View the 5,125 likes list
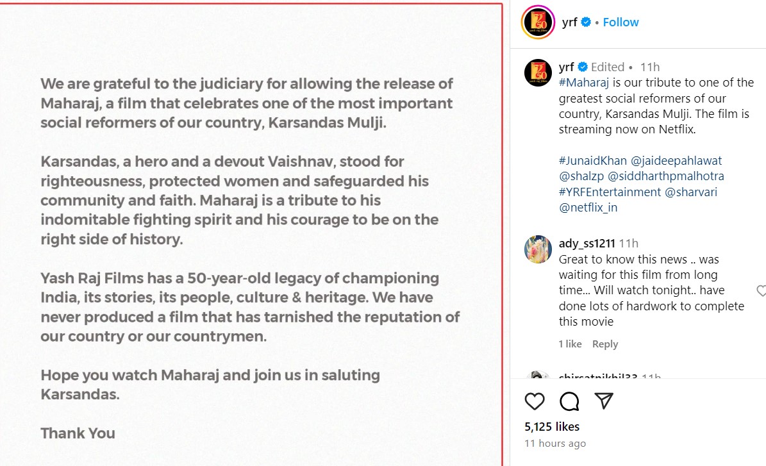Screen dimensions: 766x466 pyautogui.click(x=552, y=426)
